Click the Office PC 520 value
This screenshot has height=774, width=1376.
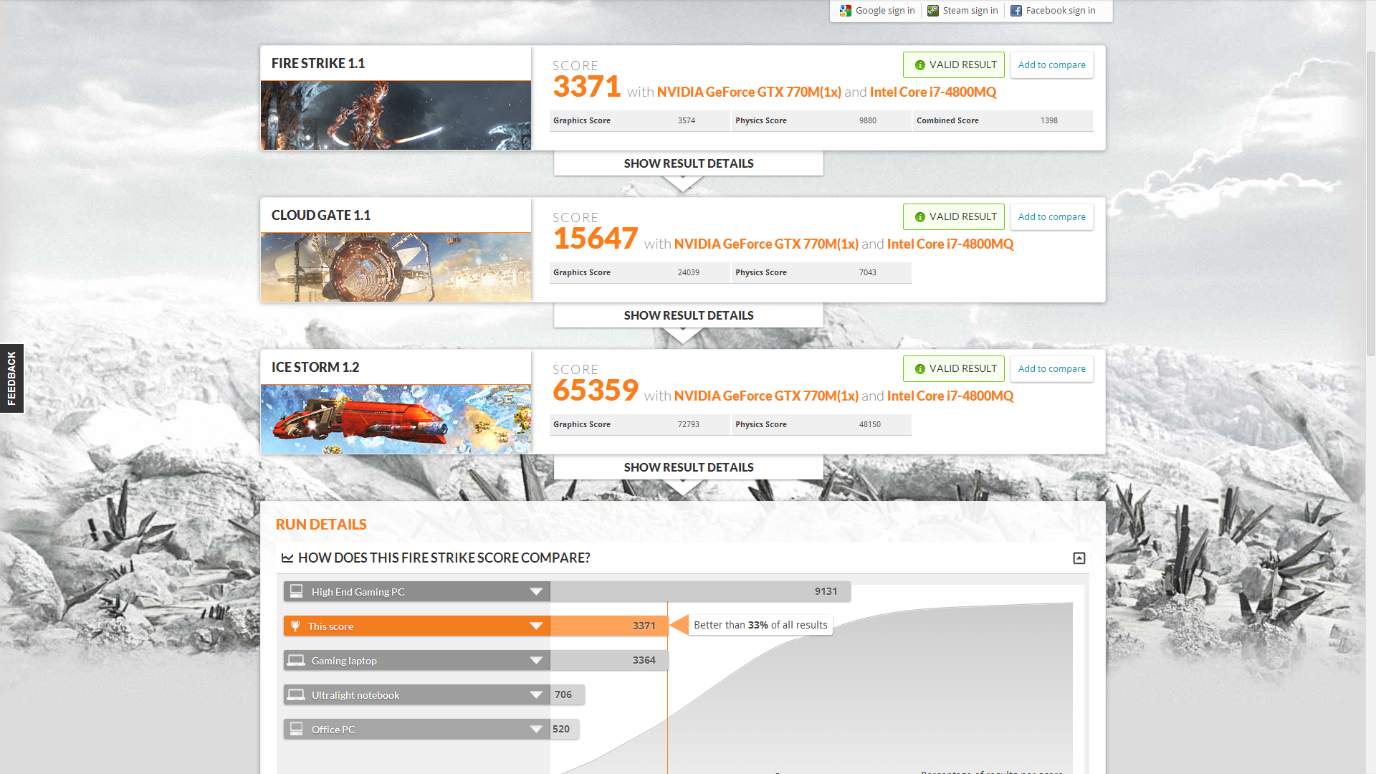[561, 729]
